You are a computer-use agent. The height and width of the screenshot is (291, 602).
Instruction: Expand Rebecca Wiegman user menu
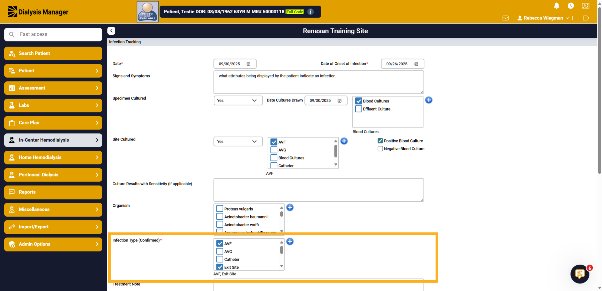[x=543, y=18]
